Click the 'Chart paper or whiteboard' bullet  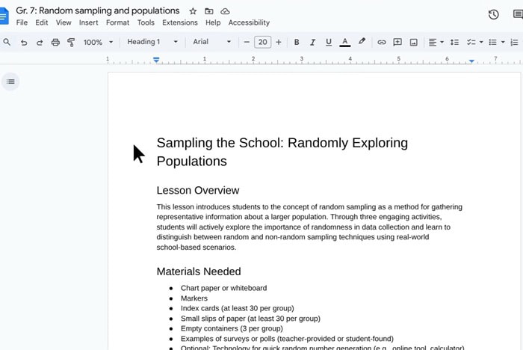pyautogui.click(x=223, y=288)
